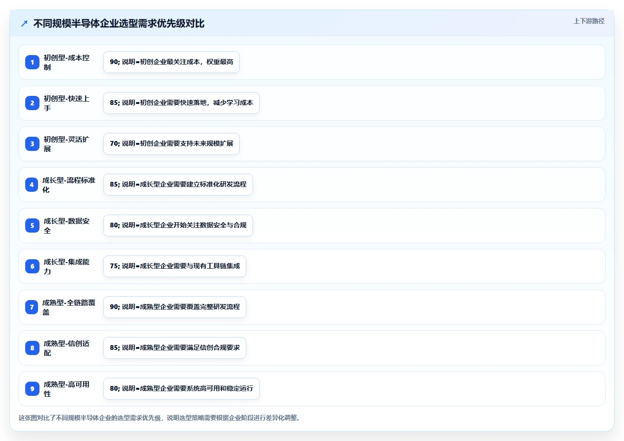Click the chip 85; 说明=初创企业需要快速落地
624x441 pixels.
coord(181,103)
